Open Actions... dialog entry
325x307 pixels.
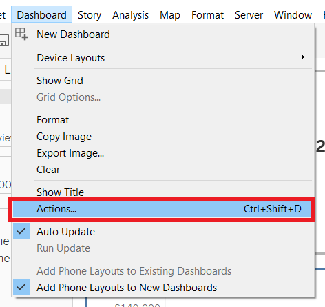tap(162, 209)
